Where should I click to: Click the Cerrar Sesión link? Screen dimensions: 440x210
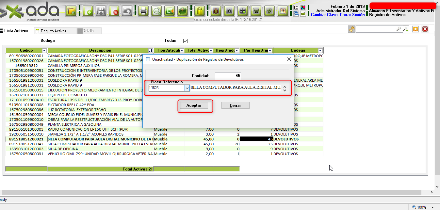[x=352, y=15]
